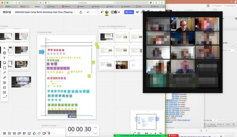
Task: Open the crowd photo slide thumbnail
Action: tap(122, 65)
